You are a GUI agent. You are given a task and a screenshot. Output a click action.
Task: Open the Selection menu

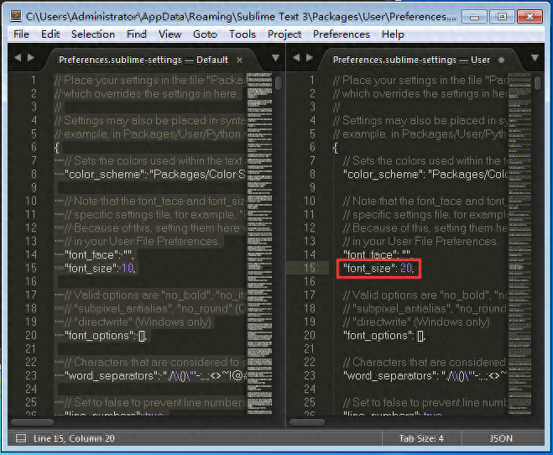point(93,34)
